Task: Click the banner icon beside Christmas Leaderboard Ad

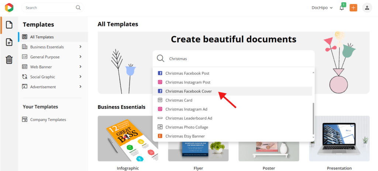Action: [x=160, y=118]
